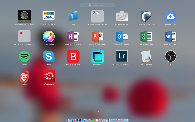This screenshot has width=195, height=122.
Task: Open IDrive from Launchpad grid
Action: click(24, 76)
